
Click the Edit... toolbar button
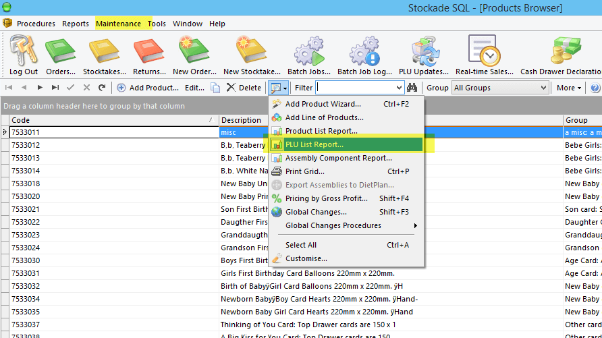click(x=194, y=88)
